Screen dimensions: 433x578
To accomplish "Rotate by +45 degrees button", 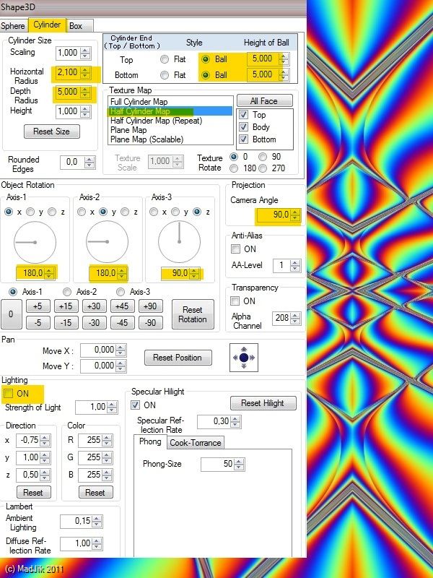I will tap(122, 306).
